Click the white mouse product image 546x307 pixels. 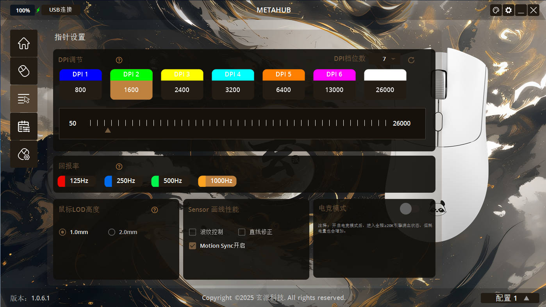point(461,144)
